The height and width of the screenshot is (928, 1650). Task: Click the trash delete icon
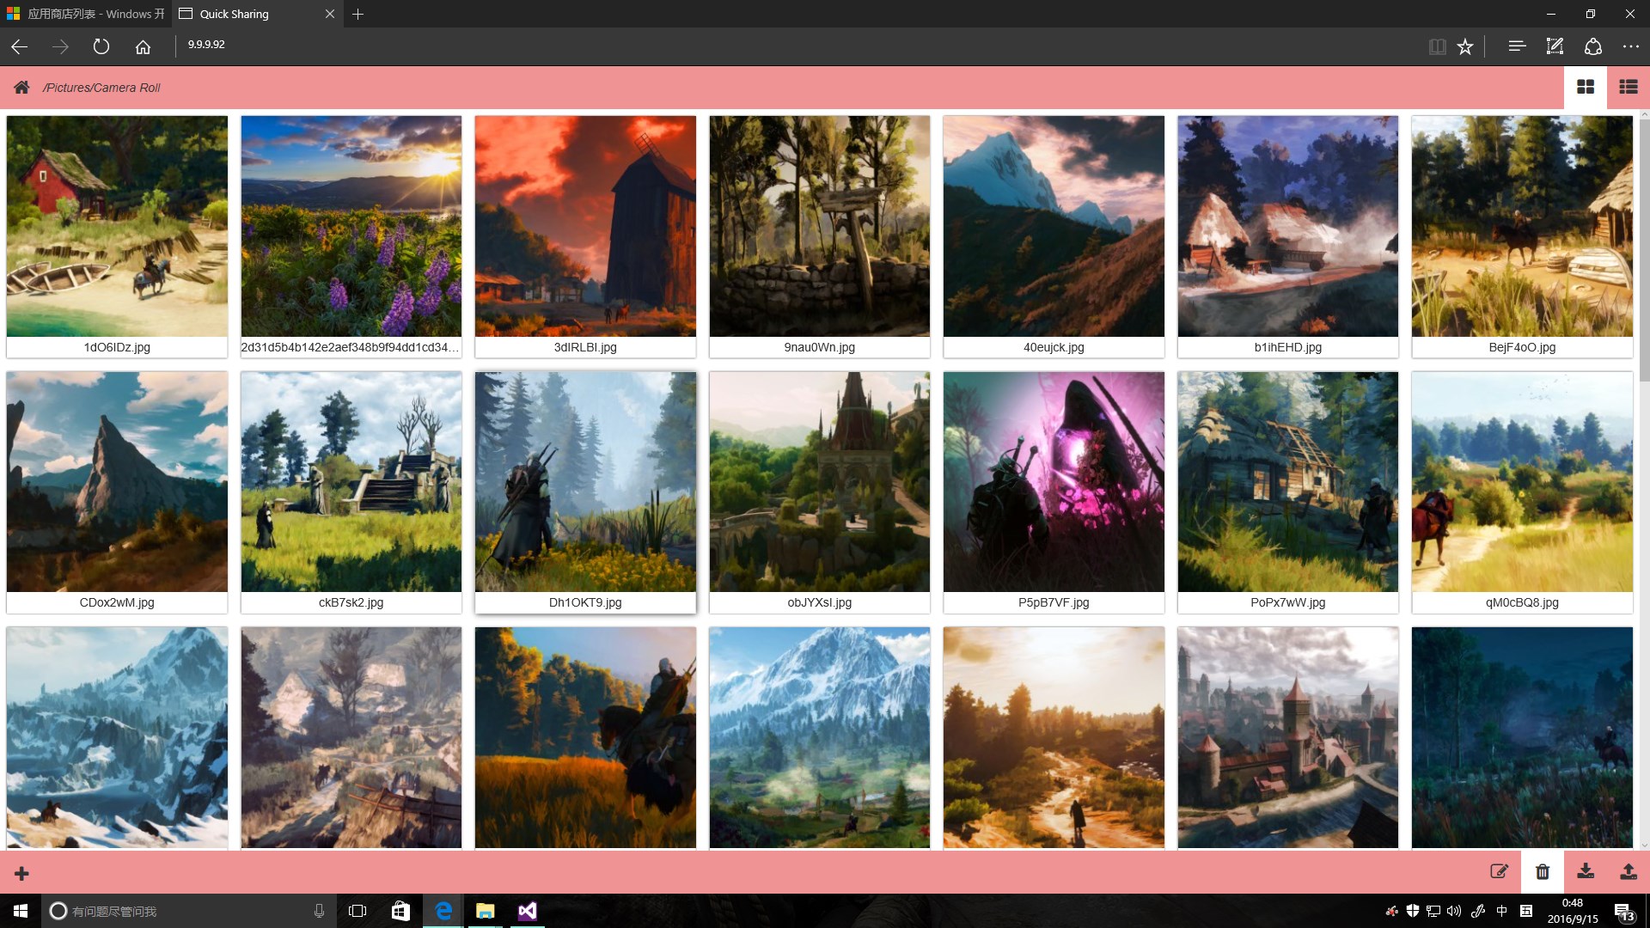tap(1543, 871)
